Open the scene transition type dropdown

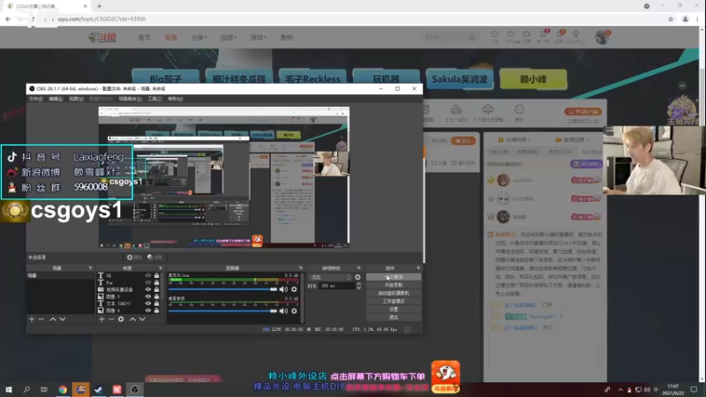pos(329,277)
